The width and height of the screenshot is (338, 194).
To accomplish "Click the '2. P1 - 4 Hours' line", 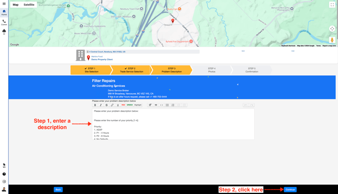I will pyautogui.click(x=101, y=133).
